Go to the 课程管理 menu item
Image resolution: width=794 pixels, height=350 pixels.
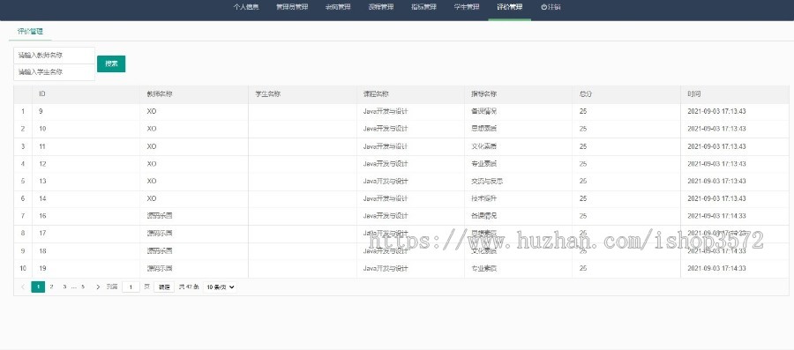click(x=381, y=7)
